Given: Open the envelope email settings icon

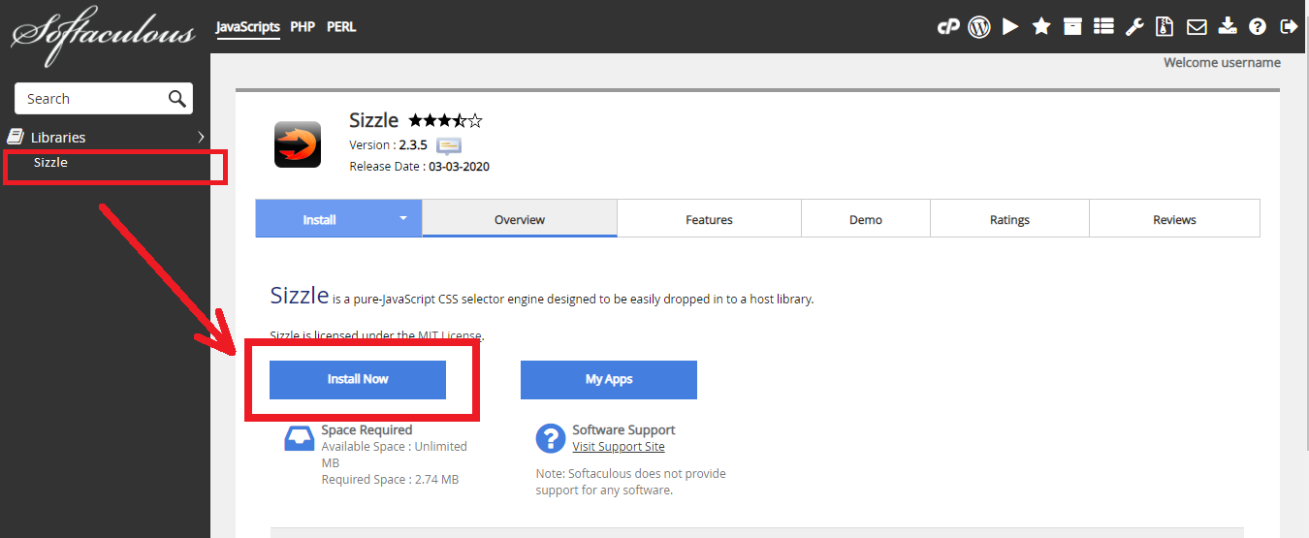Looking at the screenshot, I should 1197,27.
